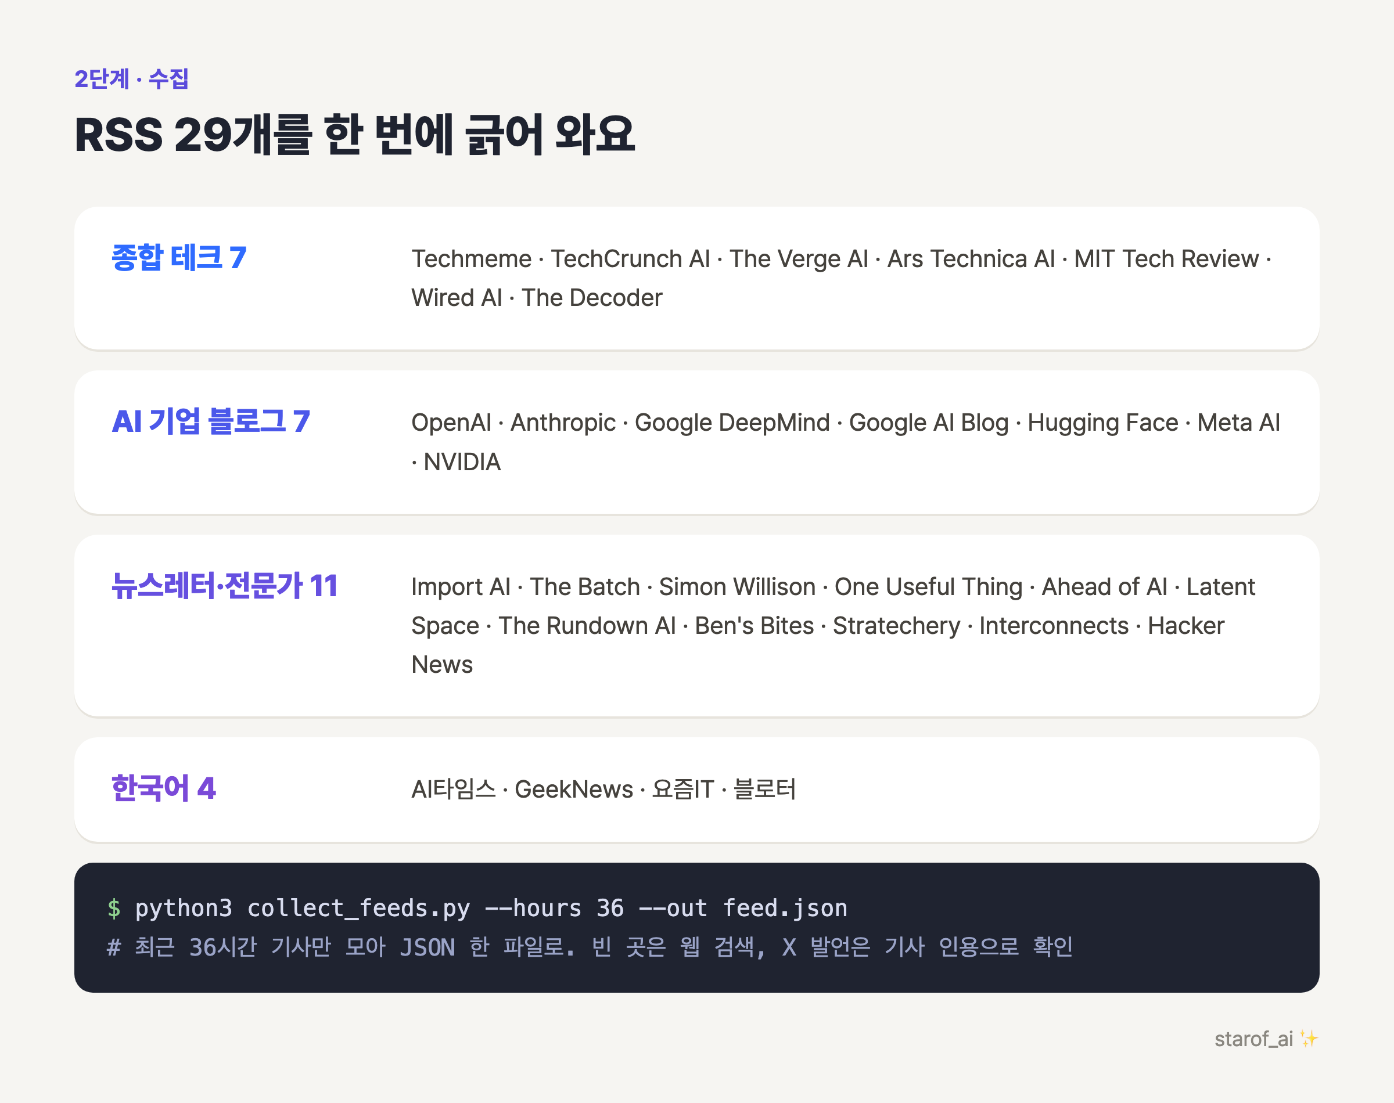Select the 'AI 기업 블로그 7' category title
The height and width of the screenshot is (1103, 1394).
211,421
